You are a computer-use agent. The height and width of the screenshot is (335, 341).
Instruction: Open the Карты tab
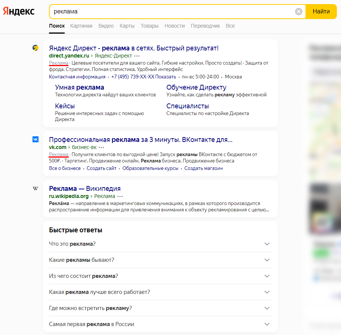pyautogui.click(x=127, y=26)
